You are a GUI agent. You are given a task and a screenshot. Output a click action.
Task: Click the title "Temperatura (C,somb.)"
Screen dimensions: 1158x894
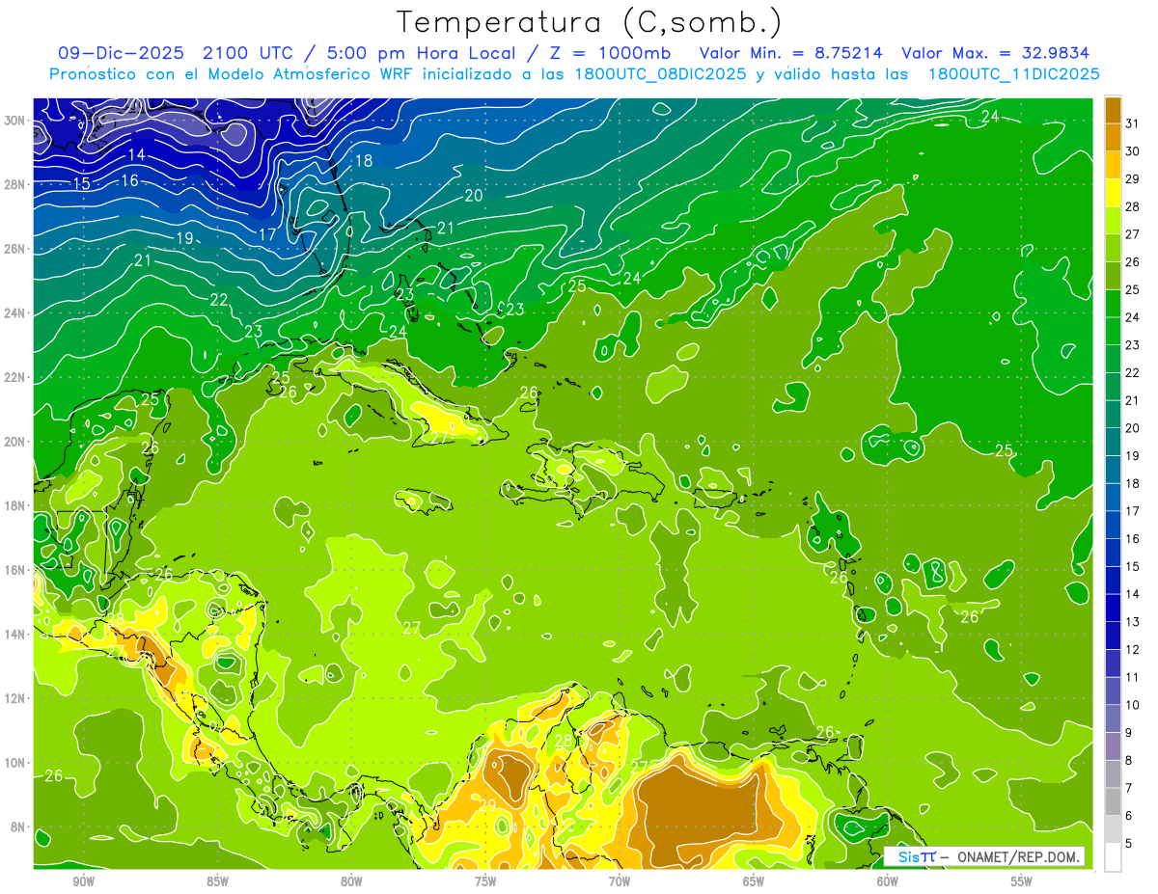tap(590, 21)
